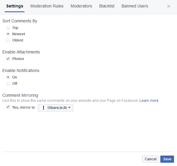The width and height of the screenshot is (177, 166).
Task: Switch to the Blacklist tab
Action: [107, 6]
